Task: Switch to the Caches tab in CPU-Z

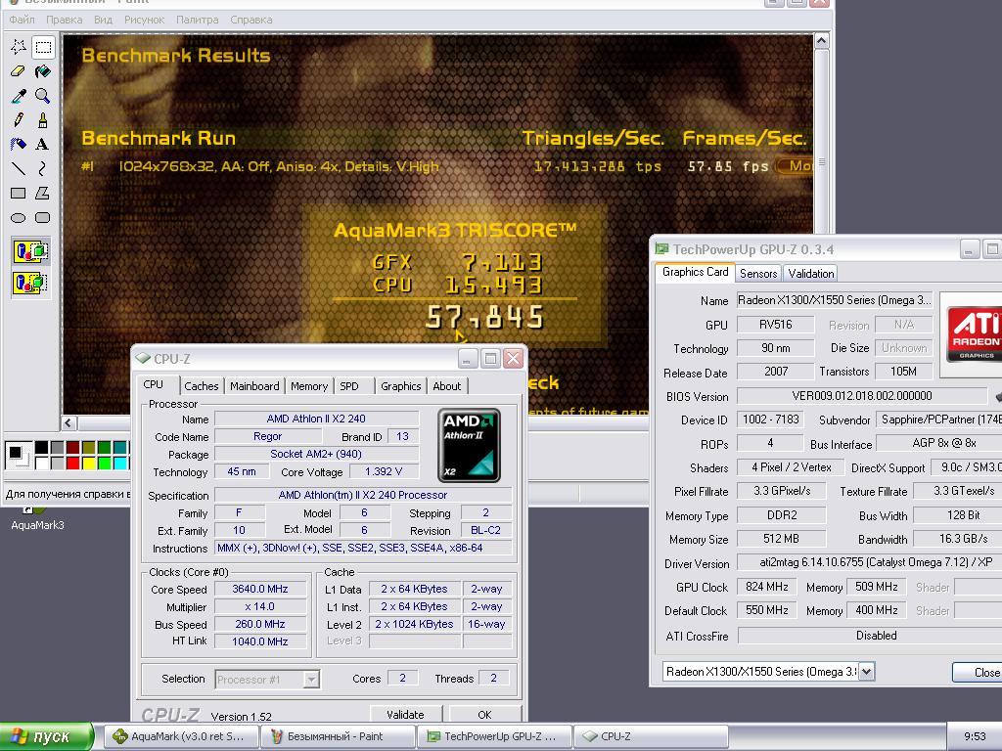Action: (x=202, y=386)
